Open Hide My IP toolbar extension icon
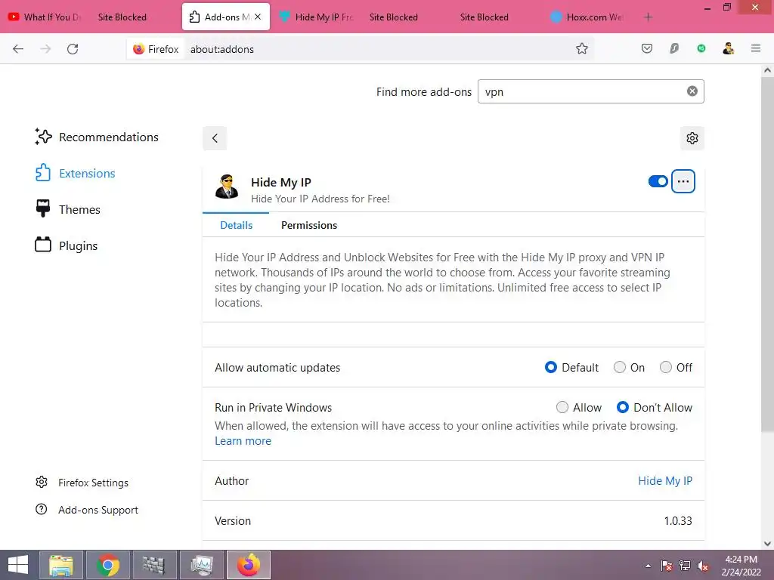 [728, 48]
